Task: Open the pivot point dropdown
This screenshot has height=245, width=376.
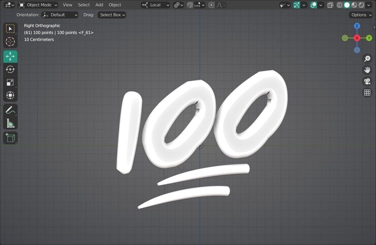Action: (x=179, y=5)
